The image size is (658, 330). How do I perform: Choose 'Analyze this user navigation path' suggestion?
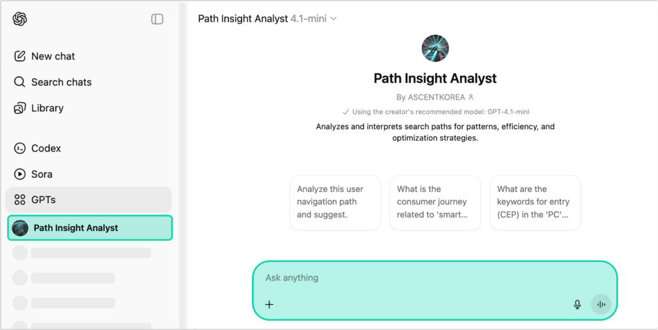pos(335,202)
